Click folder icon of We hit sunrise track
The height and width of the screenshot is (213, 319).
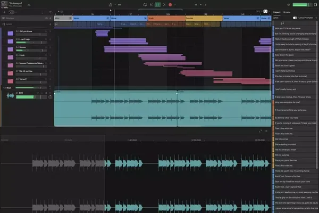point(11,73)
